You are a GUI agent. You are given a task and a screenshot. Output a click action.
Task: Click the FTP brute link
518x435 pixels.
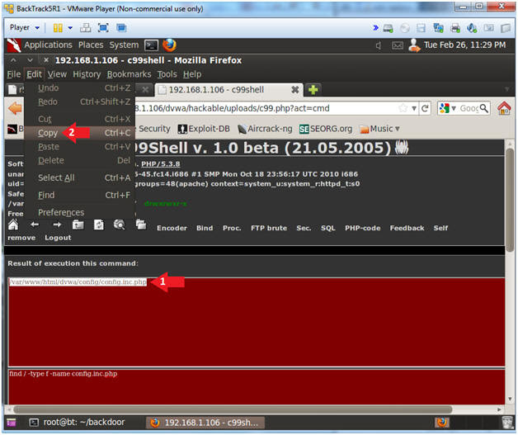[269, 228]
